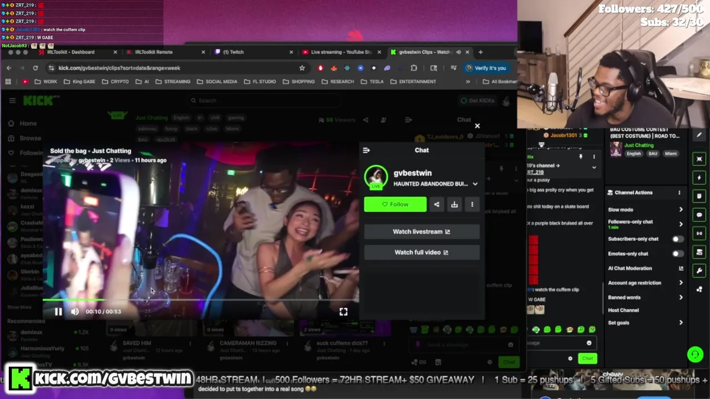Open browser apps grid icon
The width and height of the screenshot is (710, 399).
point(8,81)
